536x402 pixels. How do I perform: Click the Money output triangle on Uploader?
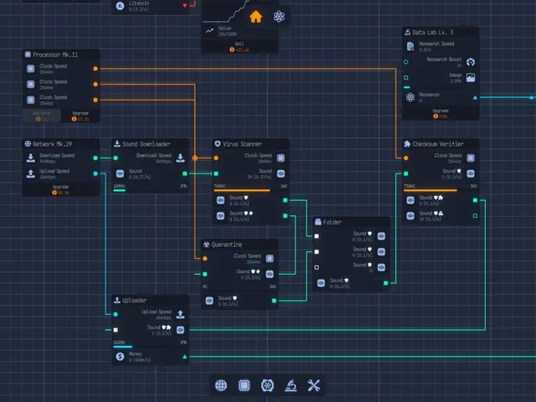tap(184, 357)
